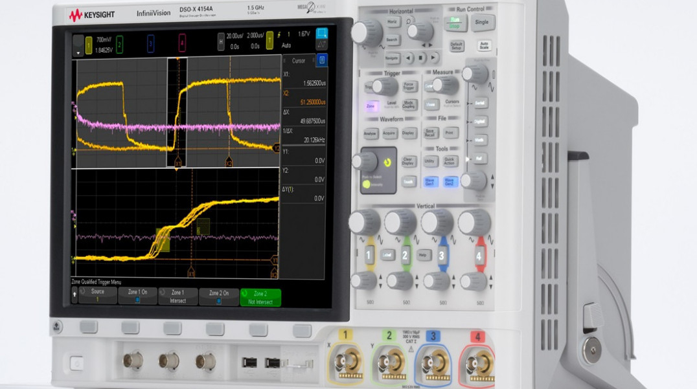
Task: Toggle the blue Wave Gen1 button
Action: 430,182
